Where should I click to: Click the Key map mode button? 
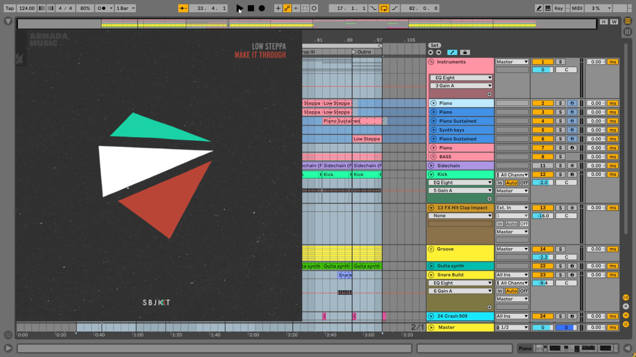558,8
